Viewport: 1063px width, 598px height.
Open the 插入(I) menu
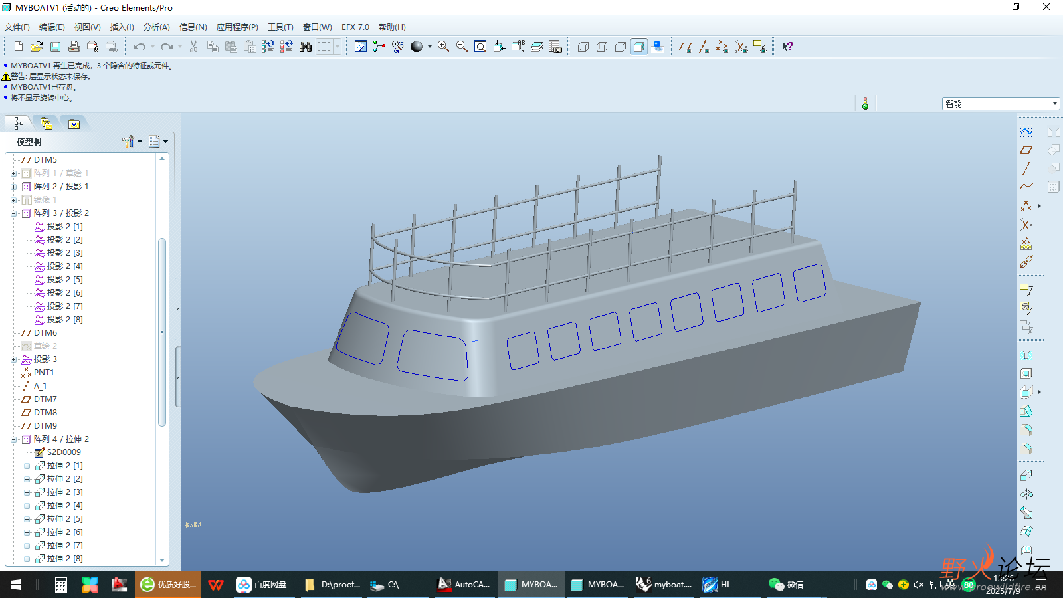(x=122, y=27)
